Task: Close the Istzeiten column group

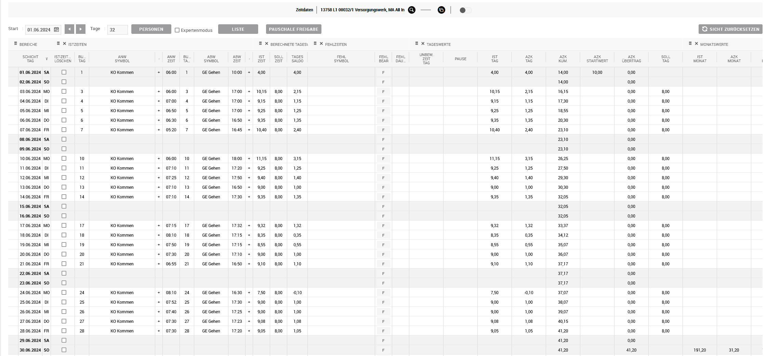Action: tap(64, 44)
